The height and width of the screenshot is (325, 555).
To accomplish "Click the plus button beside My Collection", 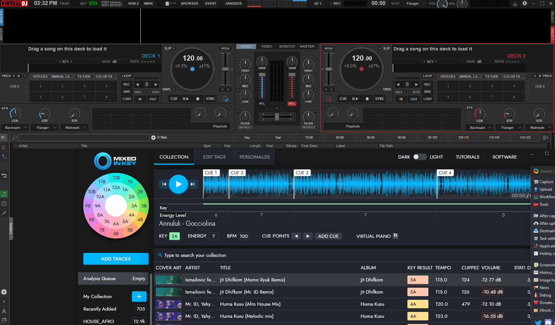I will 139,296.
